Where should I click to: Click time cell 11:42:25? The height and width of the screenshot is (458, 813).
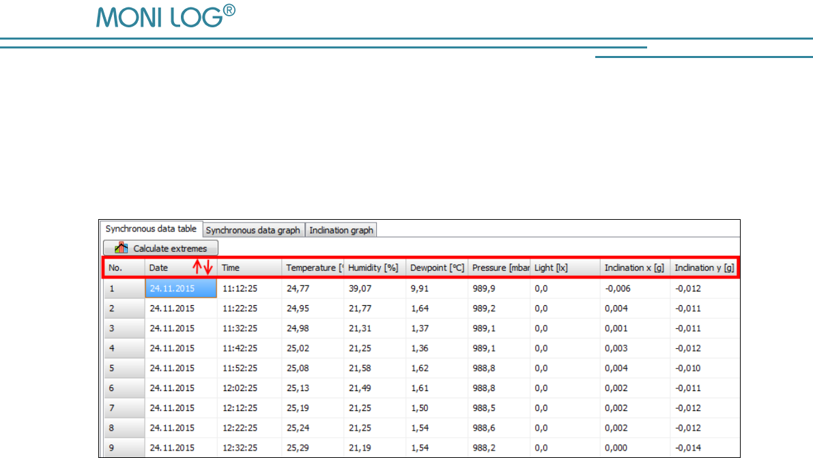point(240,348)
